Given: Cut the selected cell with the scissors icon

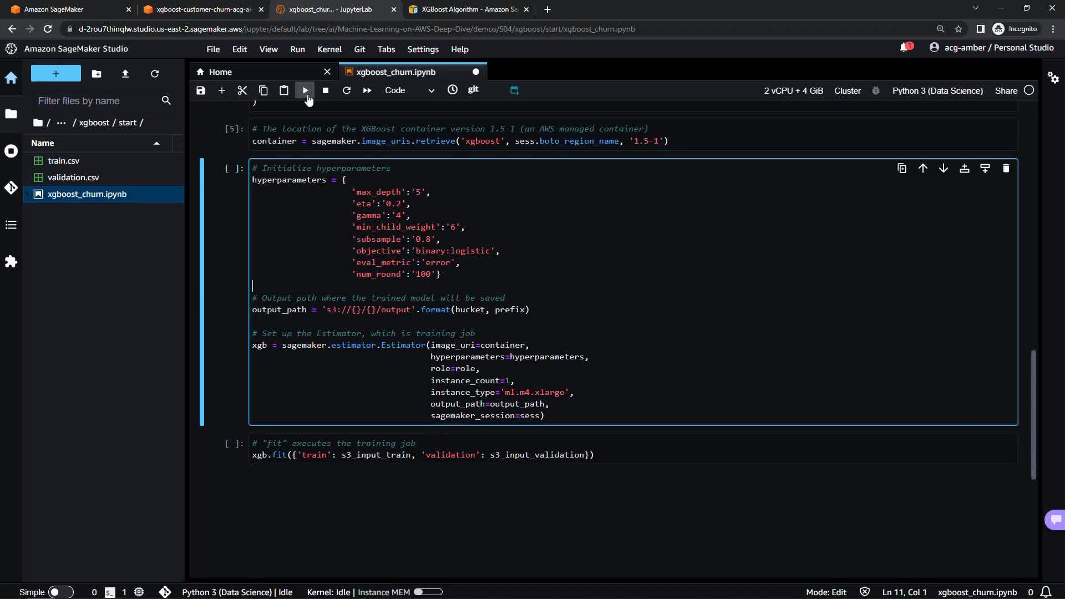Looking at the screenshot, I should click(x=242, y=90).
